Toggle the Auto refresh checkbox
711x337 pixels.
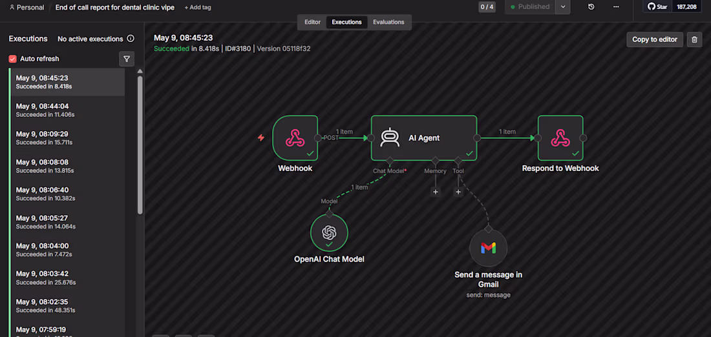coord(13,59)
